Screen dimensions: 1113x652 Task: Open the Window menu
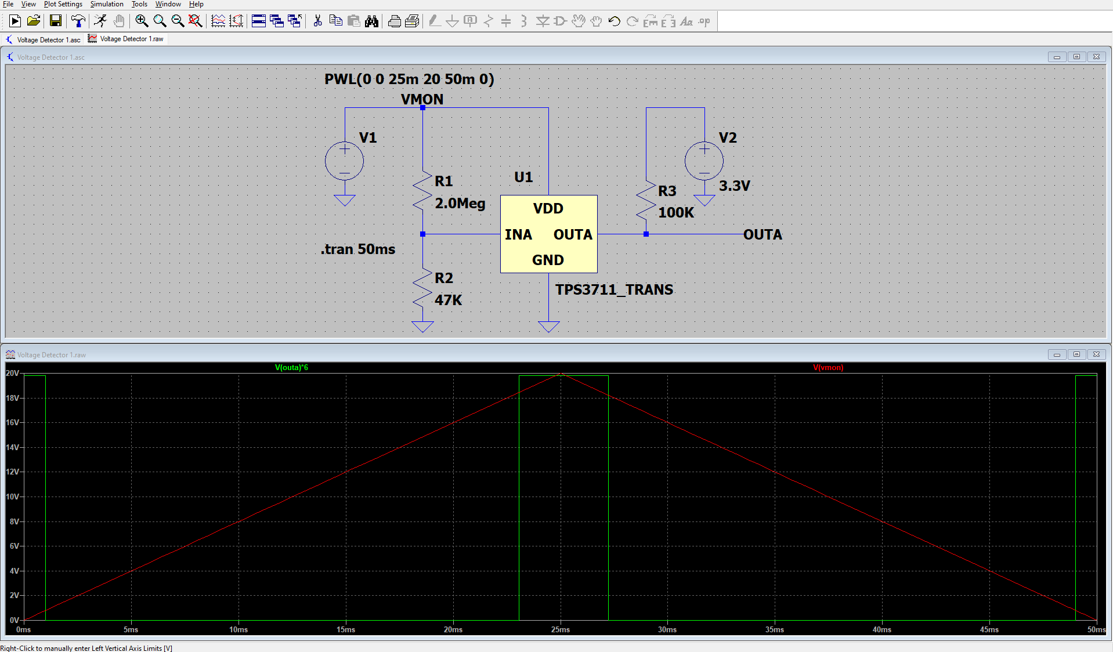click(x=168, y=4)
